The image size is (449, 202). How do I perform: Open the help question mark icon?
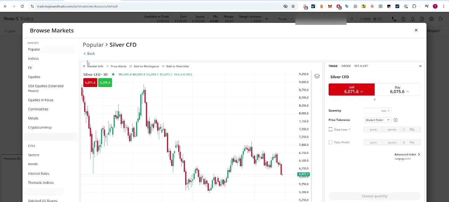[x=403, y=19]
